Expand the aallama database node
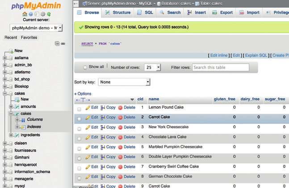The image size is (289, 188). 5,58
